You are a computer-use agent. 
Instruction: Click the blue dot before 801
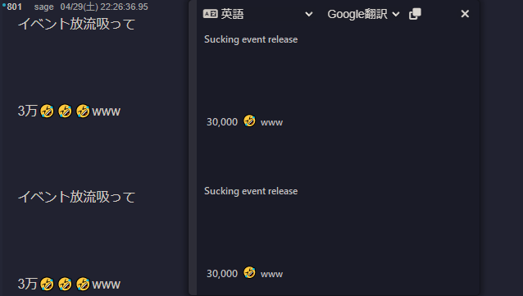pyautogui.click(x=4, y=5)
